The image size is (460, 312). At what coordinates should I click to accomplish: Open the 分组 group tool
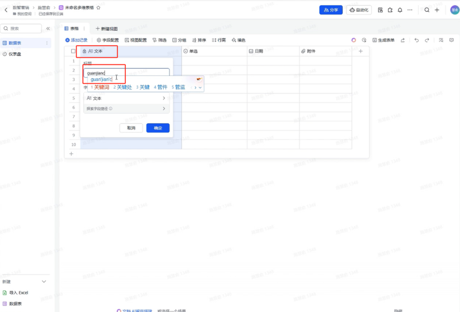pyautogui.click(x=179, y=40)
